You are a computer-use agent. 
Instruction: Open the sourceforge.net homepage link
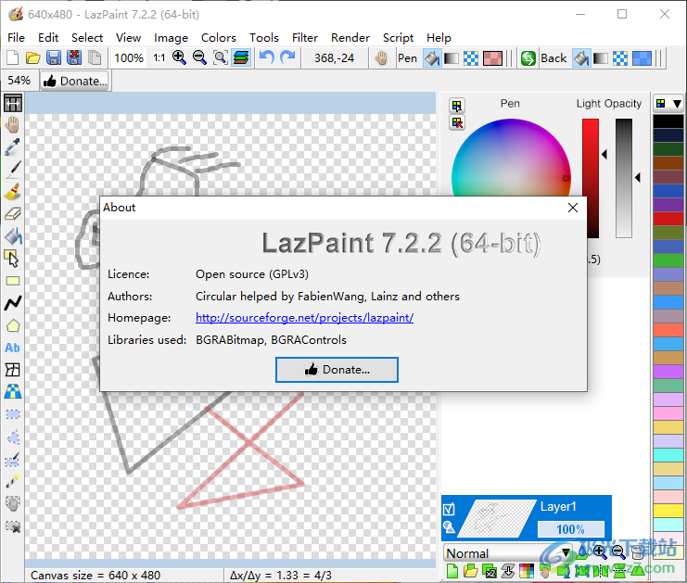pyautogui.click(x=304, y=318)
